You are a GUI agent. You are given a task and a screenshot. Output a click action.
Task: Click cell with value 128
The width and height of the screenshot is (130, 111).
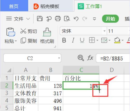51,86
